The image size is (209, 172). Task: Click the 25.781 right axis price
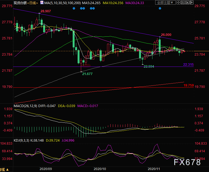[x=200, y=38]
